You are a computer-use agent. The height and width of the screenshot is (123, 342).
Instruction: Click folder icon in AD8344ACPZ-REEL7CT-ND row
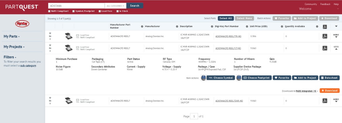tap(50, 48)
